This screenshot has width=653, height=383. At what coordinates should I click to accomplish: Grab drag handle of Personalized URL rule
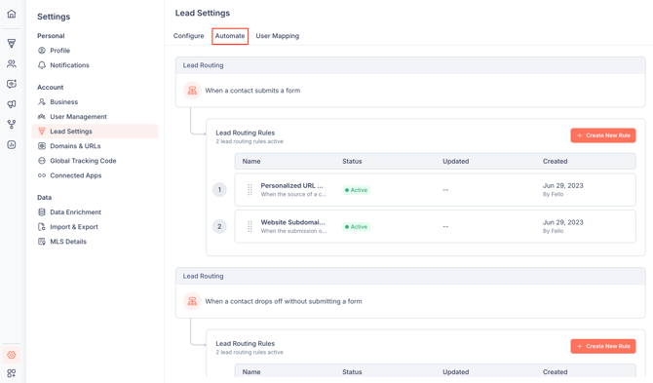click(x=250, y=190)
